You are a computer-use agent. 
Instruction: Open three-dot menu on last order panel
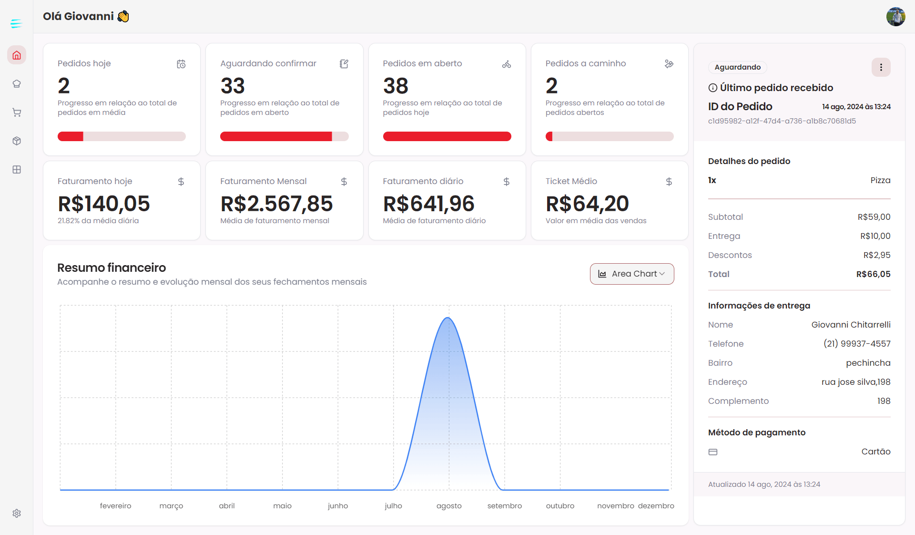[x=881, y=67]
